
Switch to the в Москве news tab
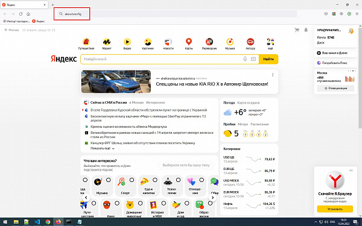(136, 102)
